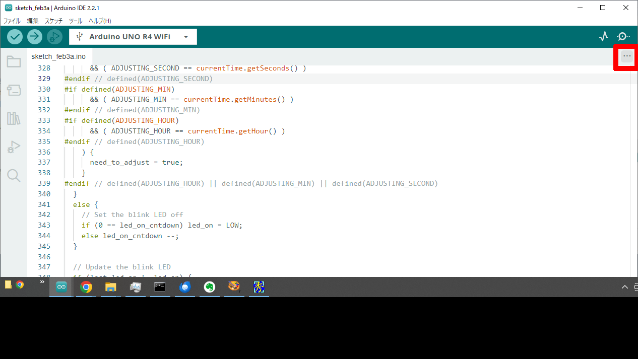Open the Serial Monitor
The height and width of the screenshot is (359, 638).
[x=623, y=36]
